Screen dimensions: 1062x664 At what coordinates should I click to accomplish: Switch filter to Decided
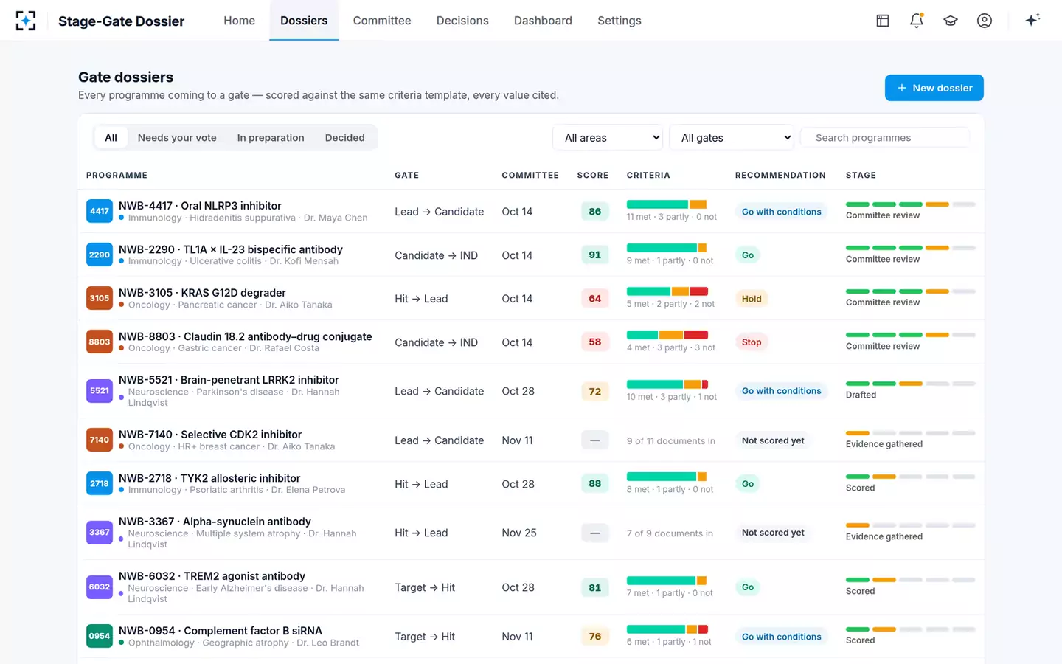click(x=345, y=138)
